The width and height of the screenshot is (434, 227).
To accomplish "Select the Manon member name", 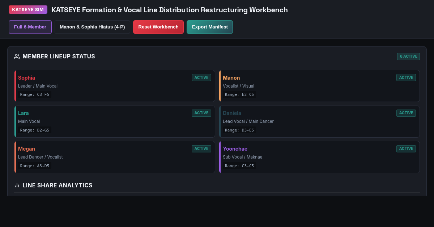I will 231,78.
